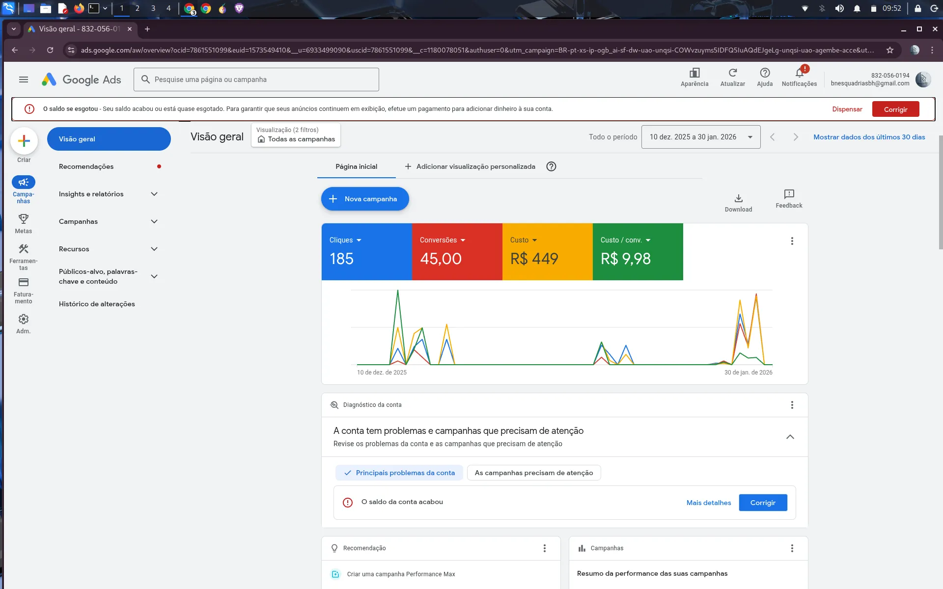Select Principais problemas da conta chip
The width and height of the screenshot is (943, 589).
click(x=399, y=473)
